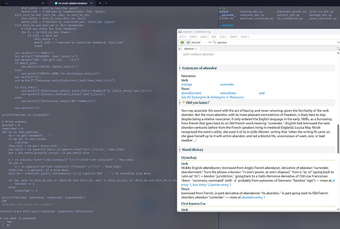The height and width of the screenshot is (229, 340).
Task: Open the terminal tab dropdown chevron
Action: click(106, 3)
